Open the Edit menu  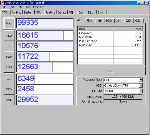point(12,7)
